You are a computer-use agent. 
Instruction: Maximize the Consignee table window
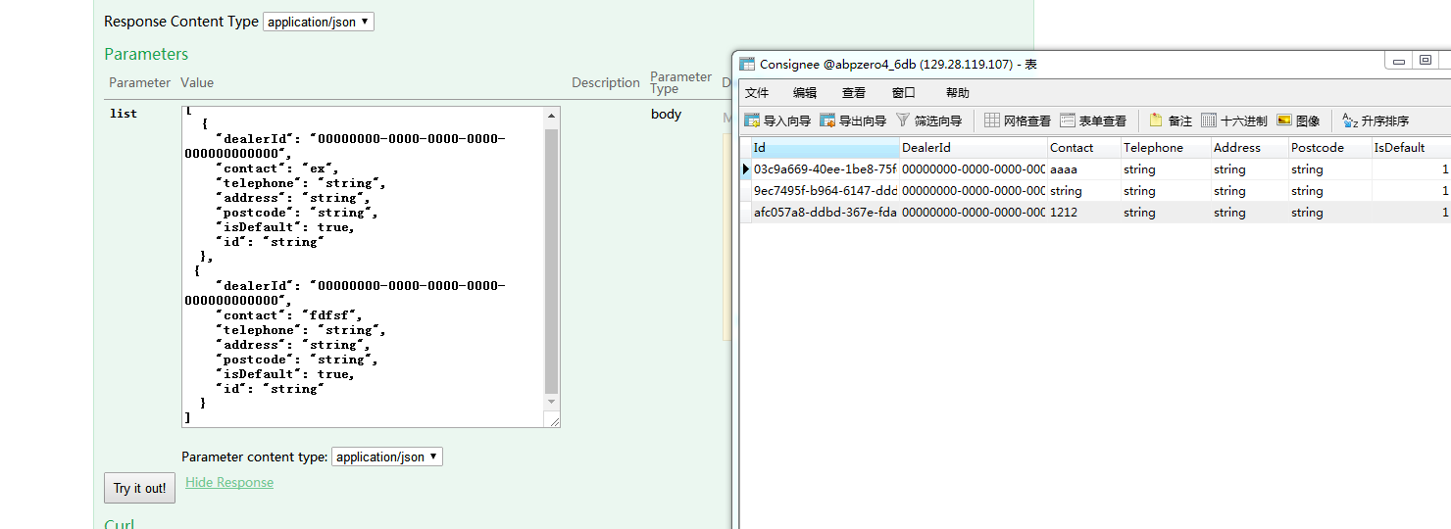pyautogui.click(x=1425, y=61)
